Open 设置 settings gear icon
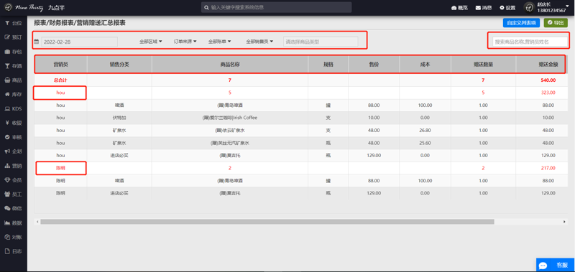The width and height of the screenshot is (575, 272). click(x=502, y=8)
